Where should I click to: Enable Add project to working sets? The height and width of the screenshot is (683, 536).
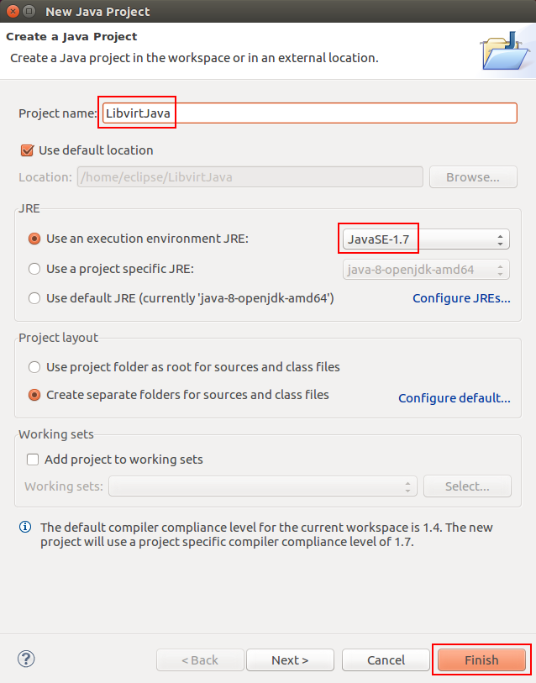coord(33,460)
